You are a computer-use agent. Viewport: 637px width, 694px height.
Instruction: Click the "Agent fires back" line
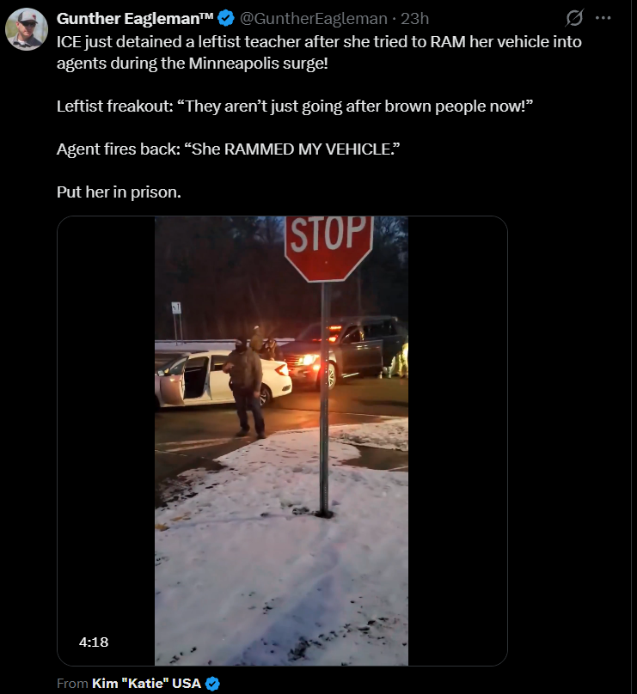click(x=228, y=149)
